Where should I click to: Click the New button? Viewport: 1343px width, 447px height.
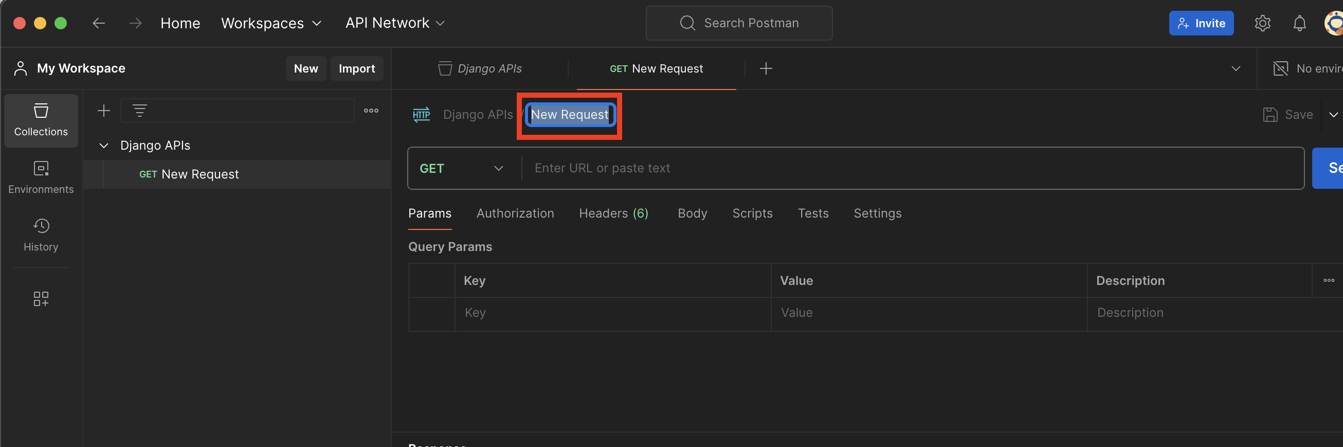click(305, 68)
